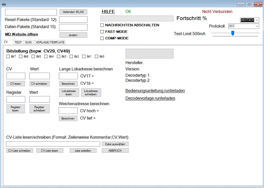Click Lokadresse lesen button
264x188 pixels.
(69, 92)
